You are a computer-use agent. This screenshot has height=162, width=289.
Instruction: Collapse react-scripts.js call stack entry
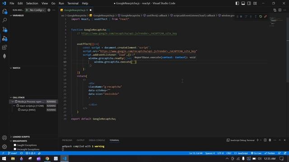(14, 106)
